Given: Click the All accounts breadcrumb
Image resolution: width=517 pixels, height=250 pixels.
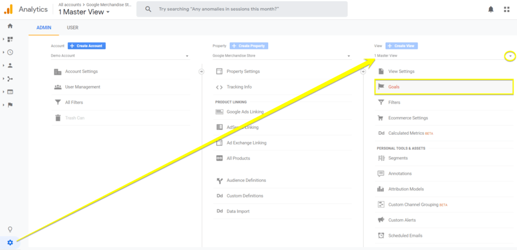Looking at the screenshot, I should click(x=69, y=5).
